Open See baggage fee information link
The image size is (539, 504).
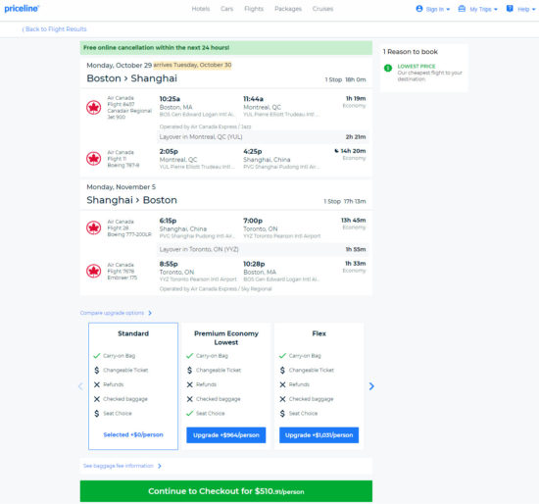[x=119, y=466]
